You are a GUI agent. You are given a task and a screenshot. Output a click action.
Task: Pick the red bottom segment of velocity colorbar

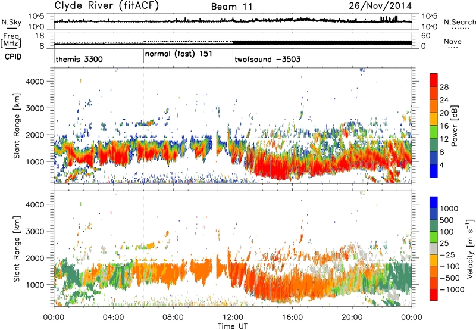(434, 295)
